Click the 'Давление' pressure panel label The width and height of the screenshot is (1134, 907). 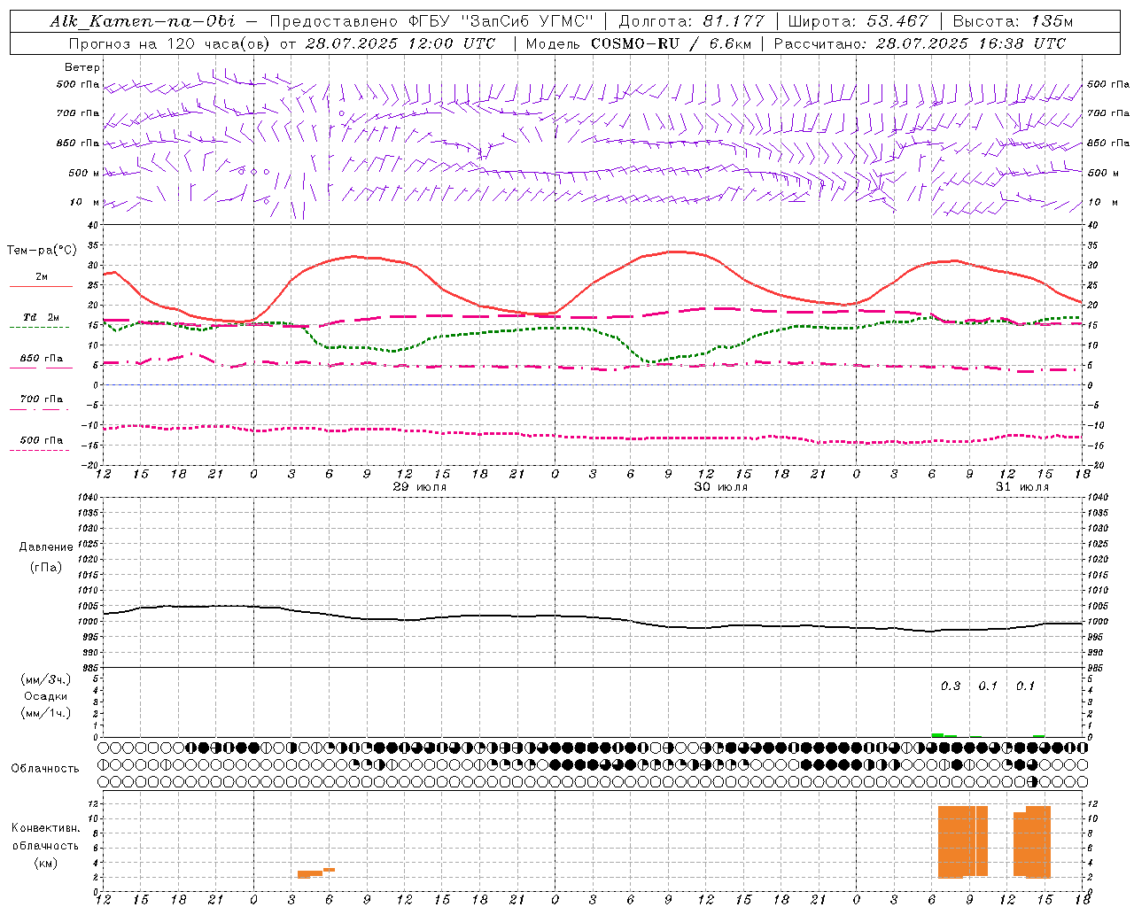46,547
